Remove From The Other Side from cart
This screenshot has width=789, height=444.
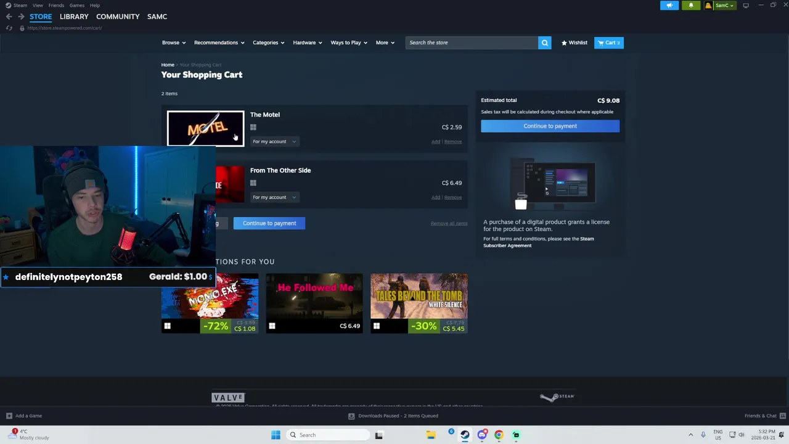(x=453, y=197)
